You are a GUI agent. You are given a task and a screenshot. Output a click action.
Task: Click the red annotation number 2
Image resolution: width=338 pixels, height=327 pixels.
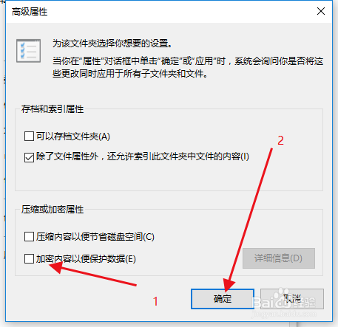pos(281,141)
